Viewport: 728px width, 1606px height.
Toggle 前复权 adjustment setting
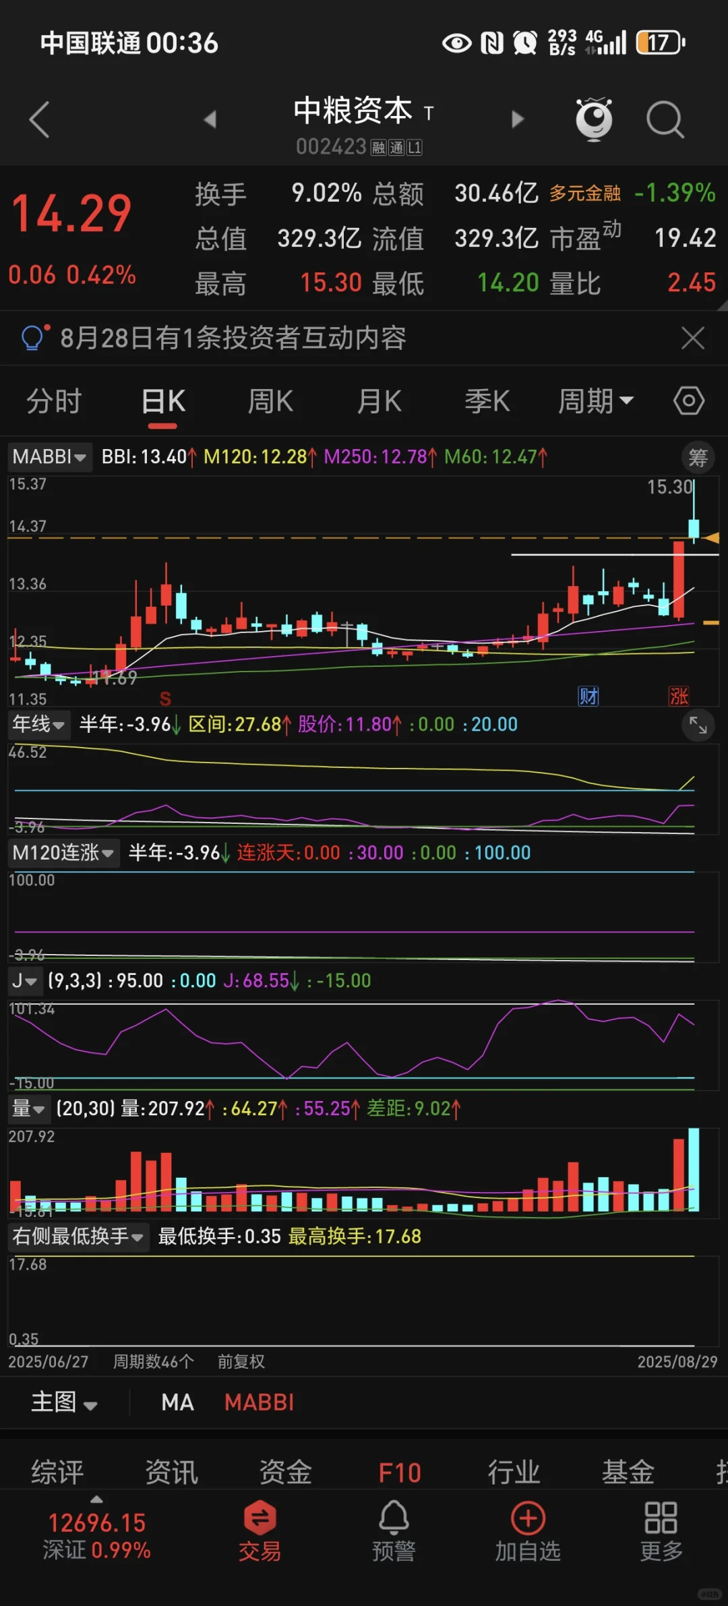(x=241, y=1361)
